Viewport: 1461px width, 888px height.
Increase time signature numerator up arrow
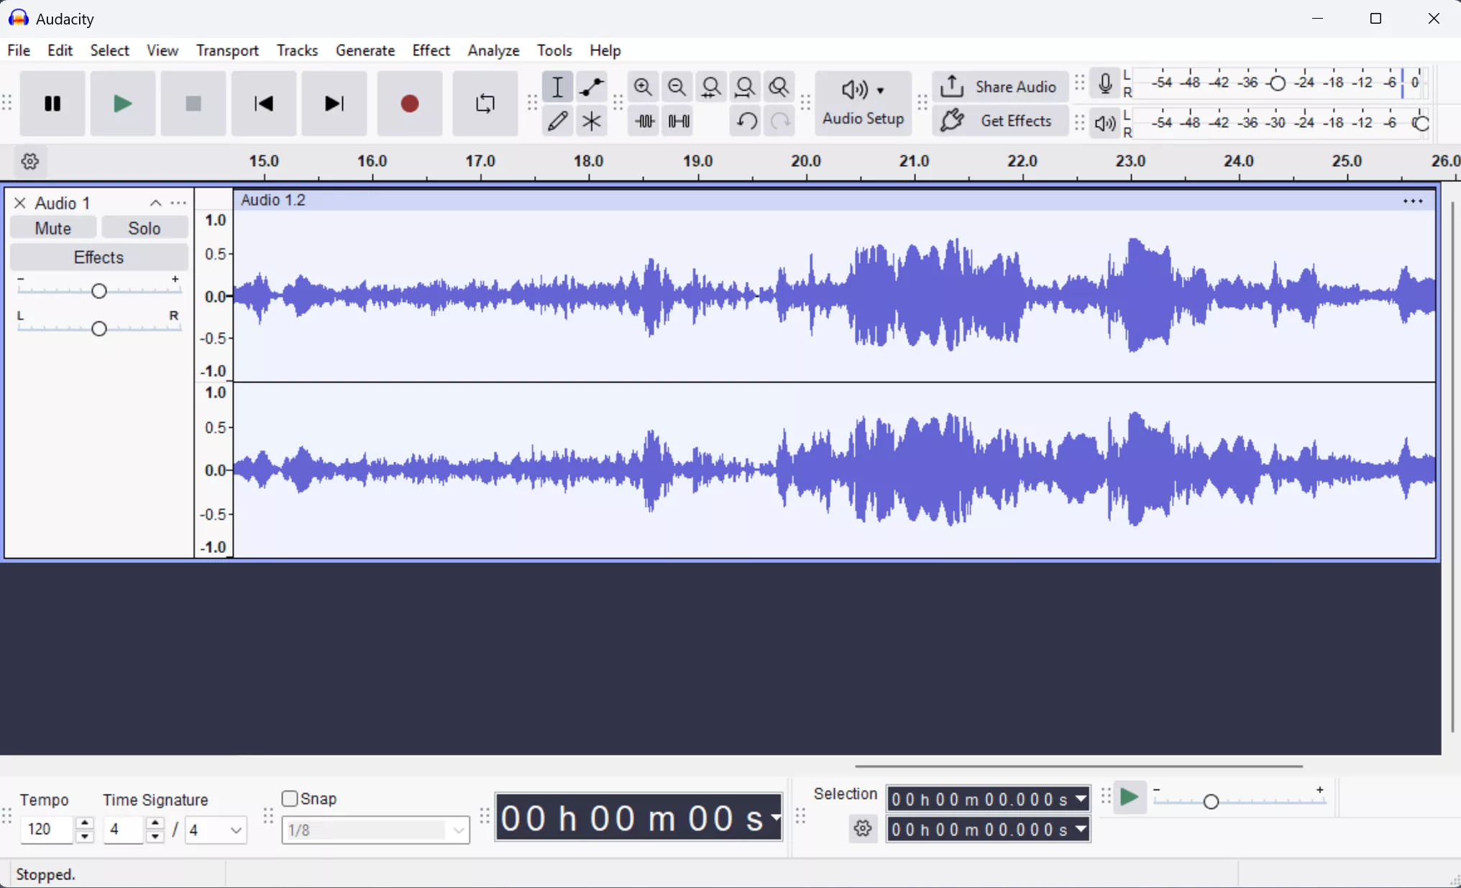coord(155,823)
